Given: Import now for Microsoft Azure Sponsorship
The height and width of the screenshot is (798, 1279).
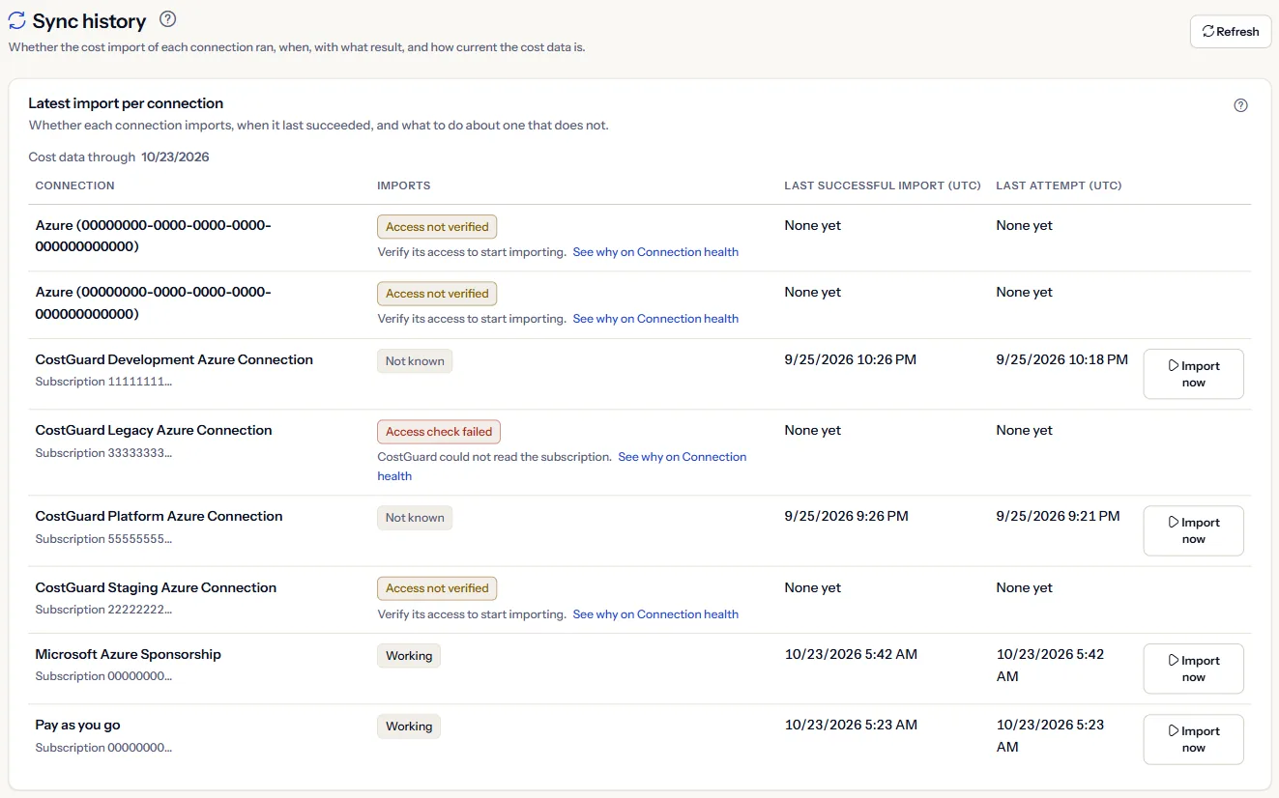Looking at the screenshot, I should click(1193, 669).
